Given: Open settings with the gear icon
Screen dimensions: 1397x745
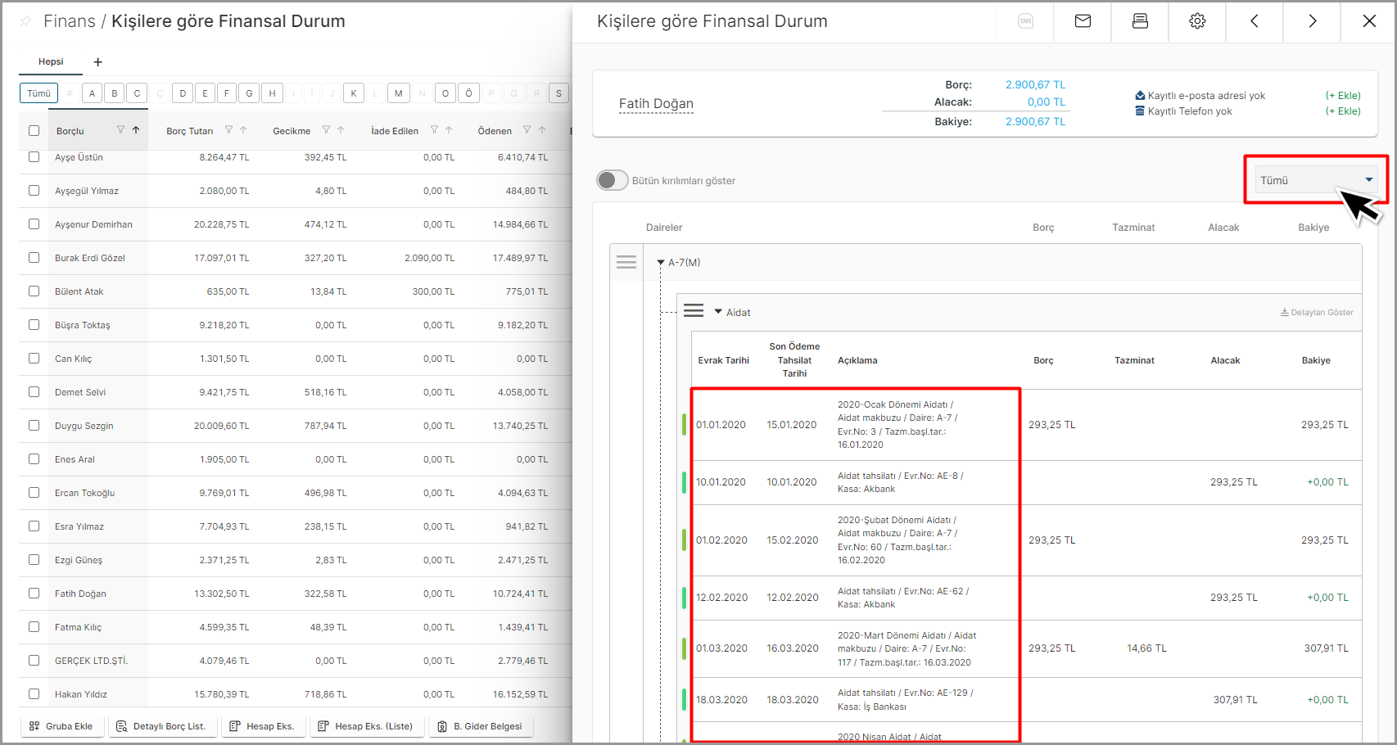Looking at the screenshot, I should point(1197,21).
